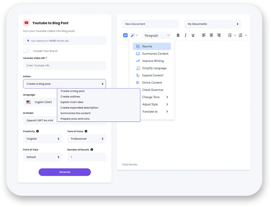
Task: Choose Summarize the content action option
Action: [x=76, y=113]
